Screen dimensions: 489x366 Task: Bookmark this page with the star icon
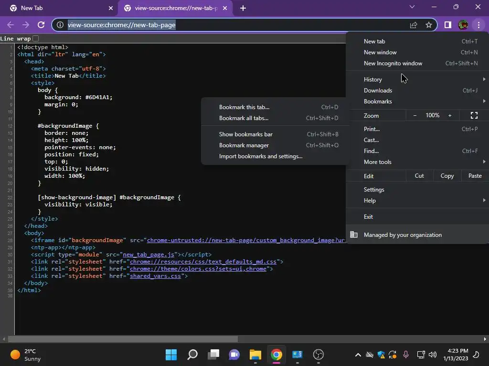[429, 25]
